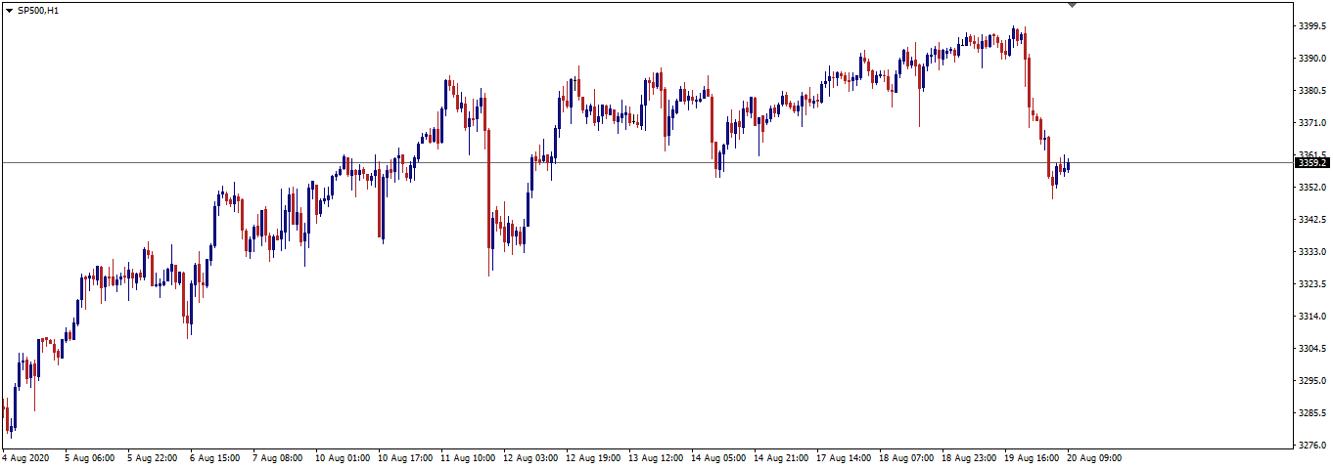This screenshot has height=469, width=1333.
Task: Click the latest candlestick on the chart
Action: click(1069, 165)
